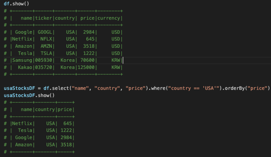Click 'Korea' in the Samsung row
Image resolution: width=271 pixels, height=157 pixels.
click(x=68, y=60)
